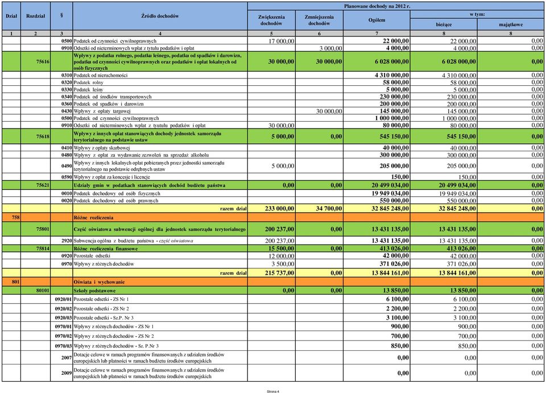Click 'Podatek dochodowy od osób fizycznych' label
This screenshot has height=393, width=546.
click(117, 193)
